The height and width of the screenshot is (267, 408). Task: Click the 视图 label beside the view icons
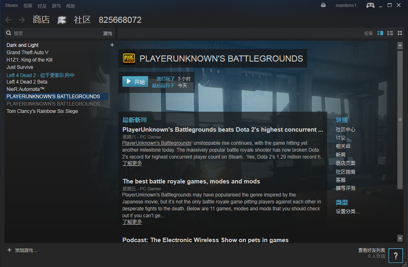(368, 33)
